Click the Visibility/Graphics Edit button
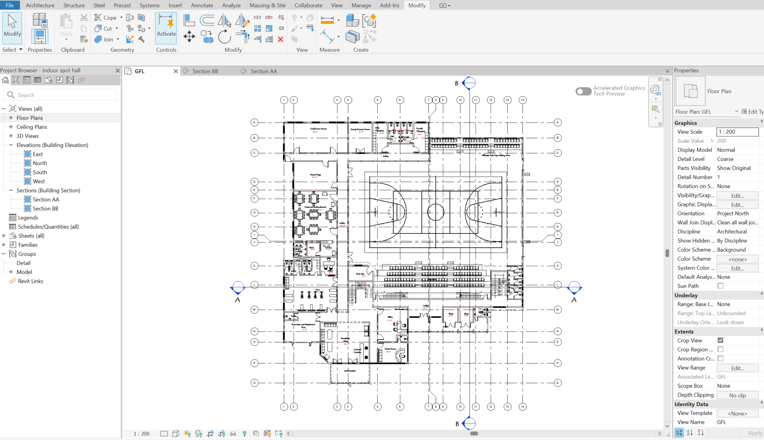The height and width of the screenshot is (440, 764). tap(737, 196)
